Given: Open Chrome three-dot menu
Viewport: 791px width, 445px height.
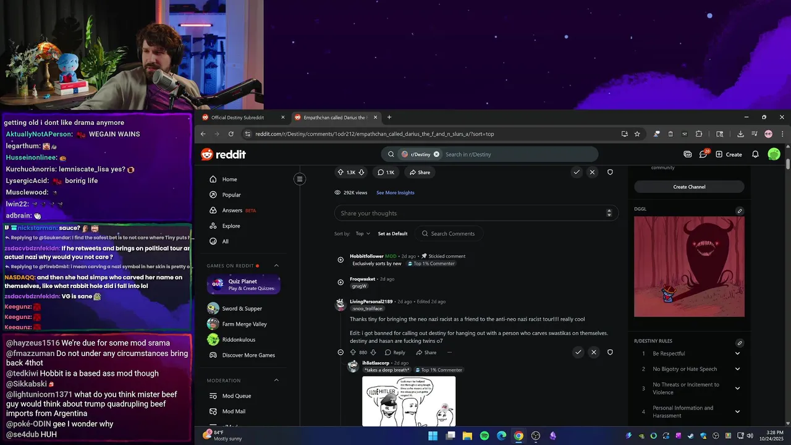Looking at the screenshot, I should tap(782, 133).
